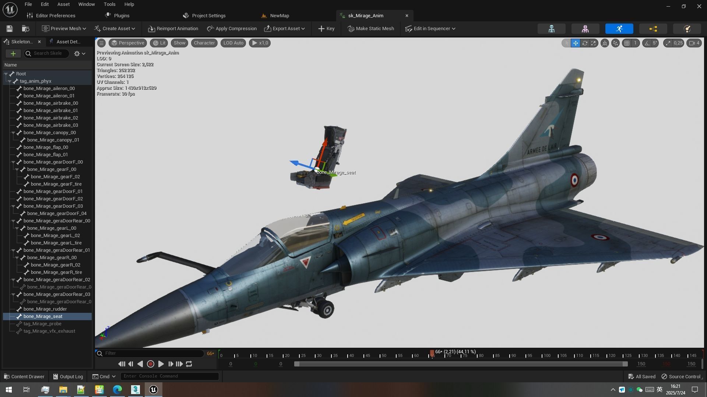Click the timeline scrubber marker at frame 66

432,354
